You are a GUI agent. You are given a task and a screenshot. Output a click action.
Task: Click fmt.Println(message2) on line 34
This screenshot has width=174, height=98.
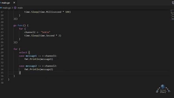tap(39, 69)
